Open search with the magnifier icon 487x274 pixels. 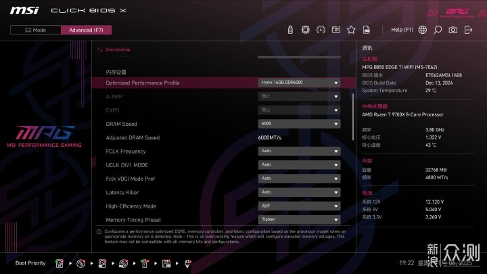point(438,30)
